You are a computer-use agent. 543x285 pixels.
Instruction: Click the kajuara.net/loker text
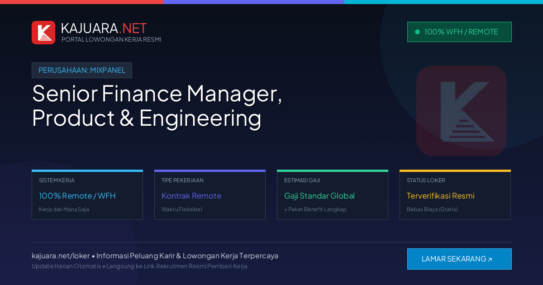tap(61, 256)
